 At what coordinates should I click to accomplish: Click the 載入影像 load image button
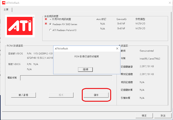click(x=24, y=95)
